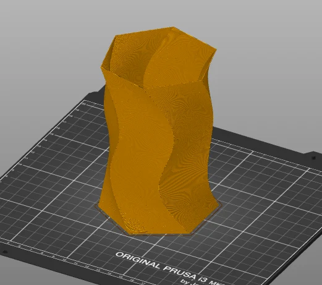Image resolution: width=322 pixels, height=285 pixels.
Task: Click the vase's top rightmost rim corner
Action: (x=215, y=50)
